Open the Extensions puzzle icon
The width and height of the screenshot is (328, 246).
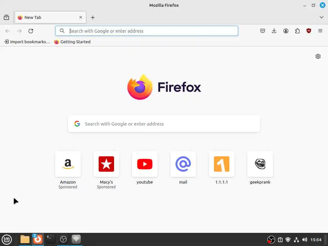tap(297, 31)
